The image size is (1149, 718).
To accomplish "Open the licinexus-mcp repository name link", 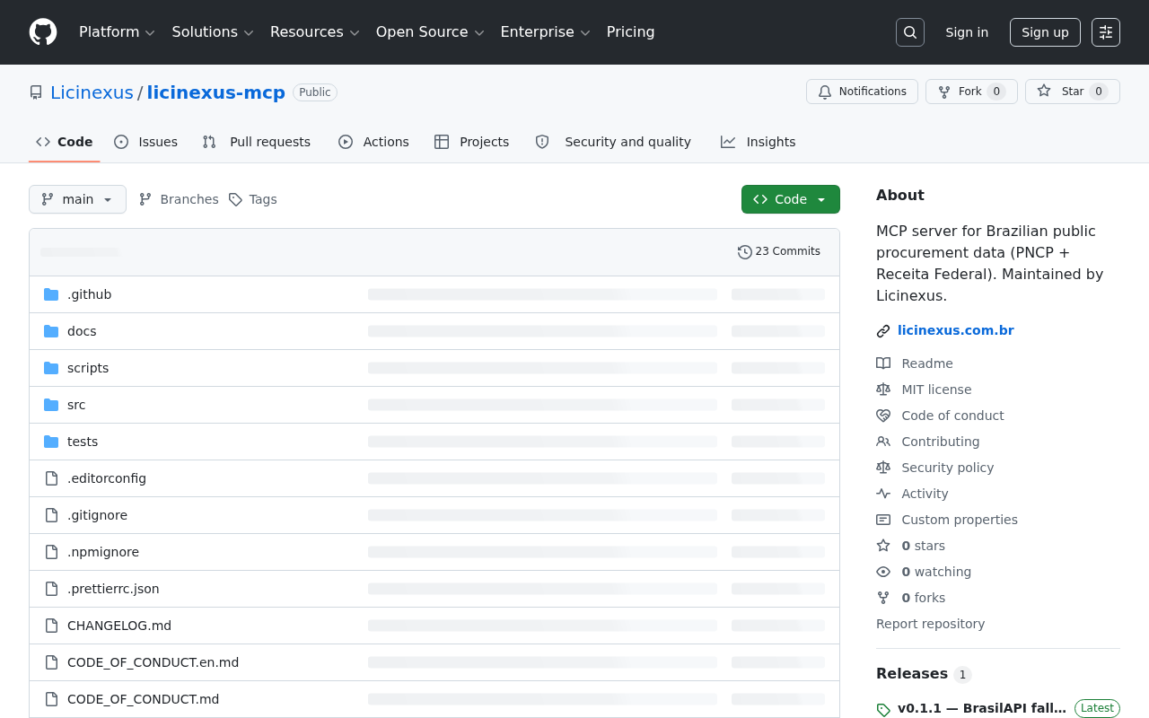I will pyautogui.click(x=216, y=92).
